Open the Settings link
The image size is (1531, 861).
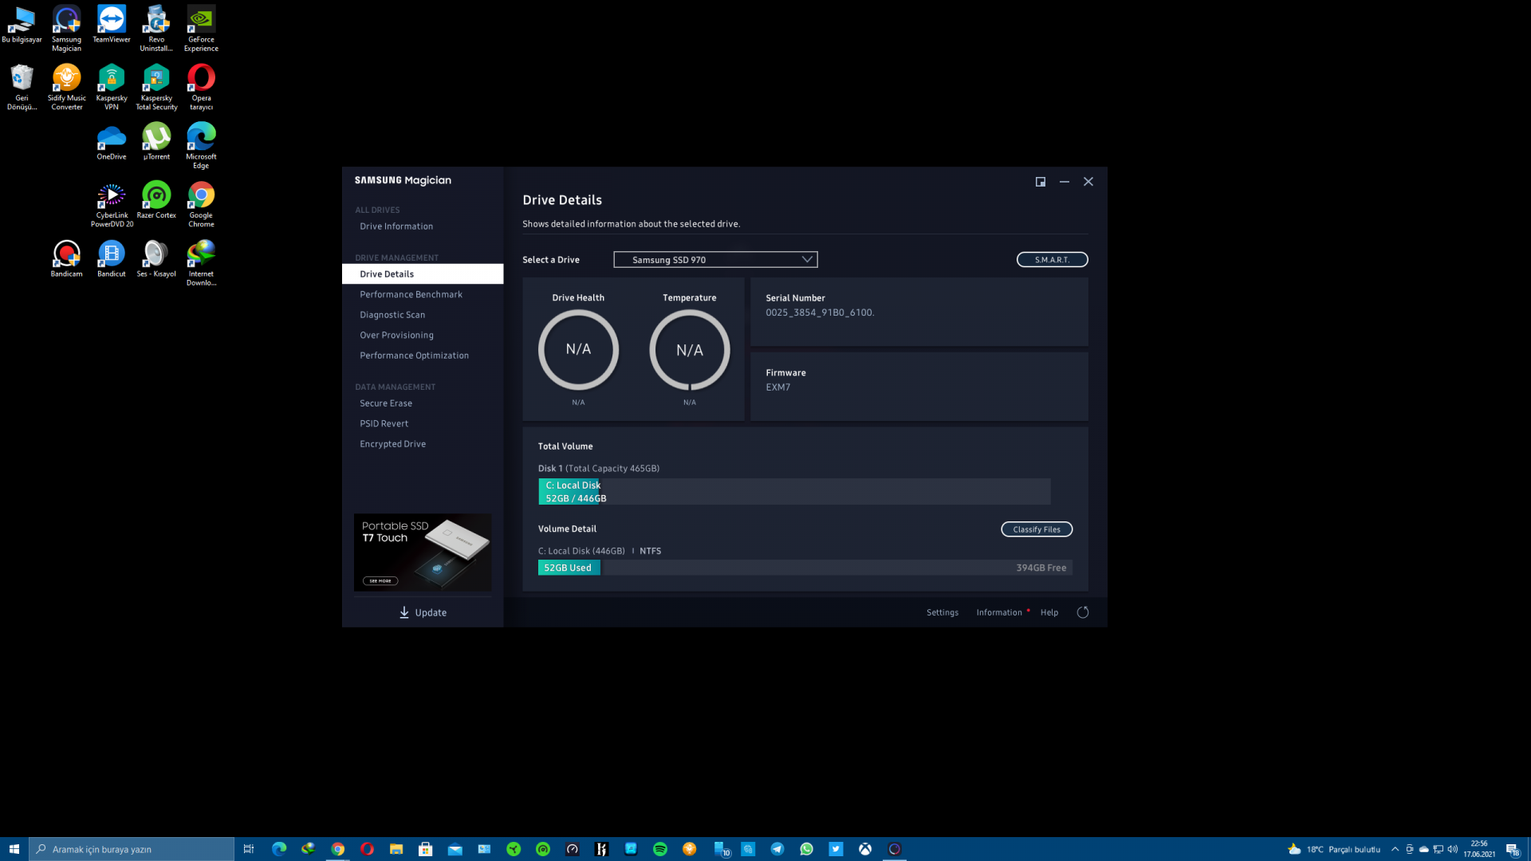point(942,612)
